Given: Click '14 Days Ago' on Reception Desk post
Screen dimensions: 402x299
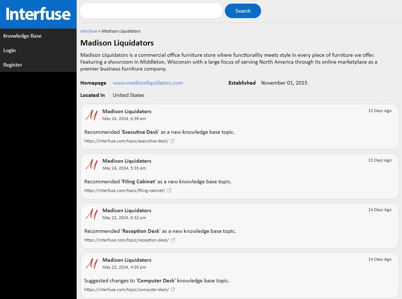Looking at the screenshot, I should point(380,209).
